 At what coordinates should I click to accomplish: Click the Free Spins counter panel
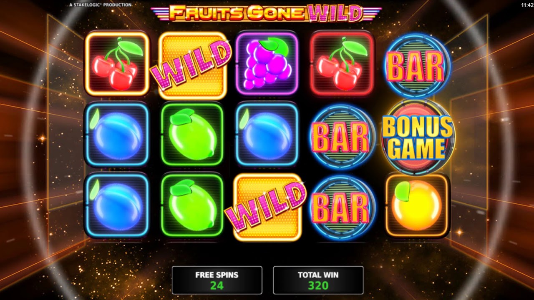point(217,280)
